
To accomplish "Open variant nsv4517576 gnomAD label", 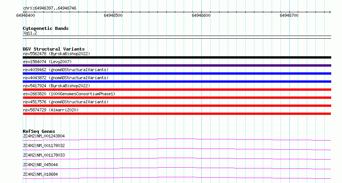I will coord(66,102).
